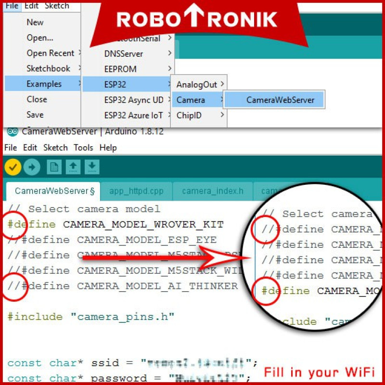Open the Sketch menu in lower menu bar

[55, 147]
